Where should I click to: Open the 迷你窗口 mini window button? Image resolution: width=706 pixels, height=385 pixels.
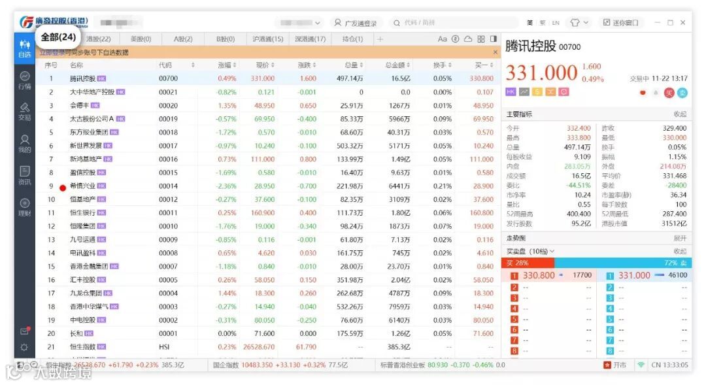point(620,22)
